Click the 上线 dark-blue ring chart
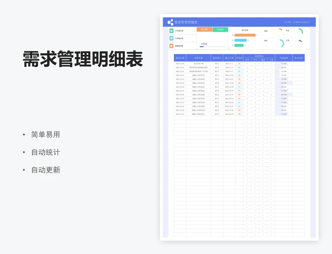 [x=299, y=44]
